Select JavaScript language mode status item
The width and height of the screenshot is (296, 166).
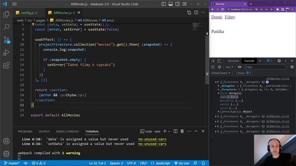pos(160,163)
